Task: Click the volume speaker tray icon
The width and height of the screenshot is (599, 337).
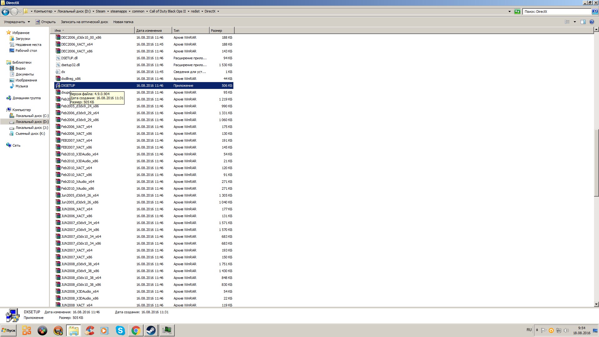Action: pos(566,330)
